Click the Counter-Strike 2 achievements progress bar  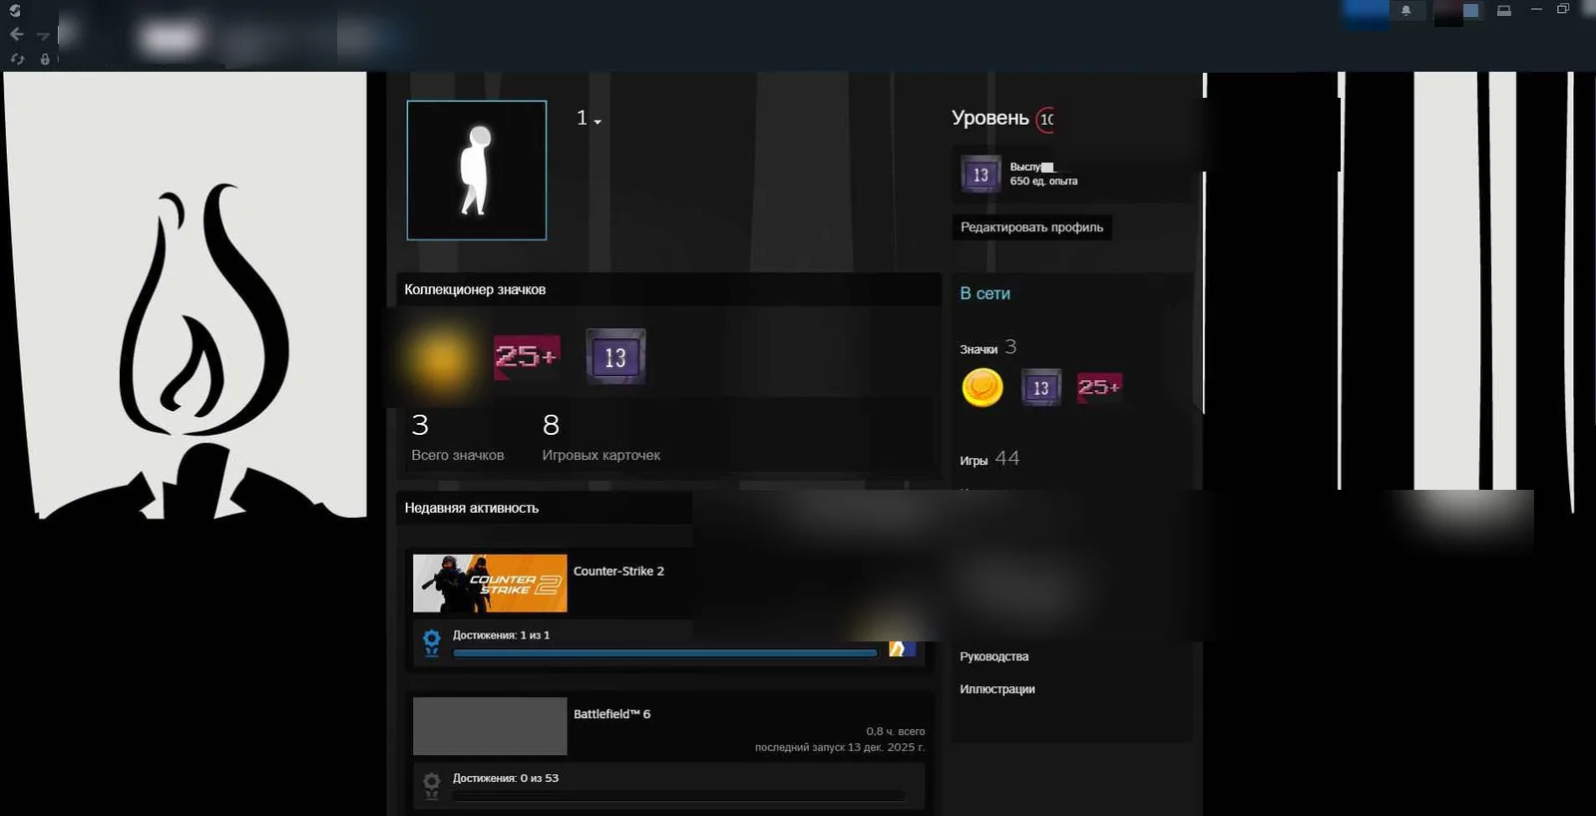click(x=665, y=653)
